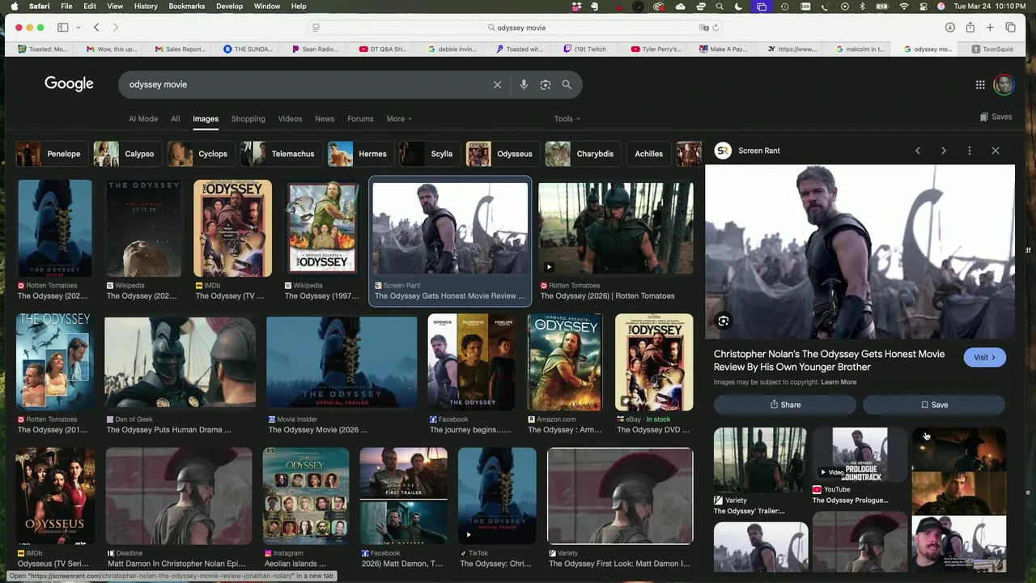
Task: Go to previous image in preview panel
Action: tap(918, 151)
